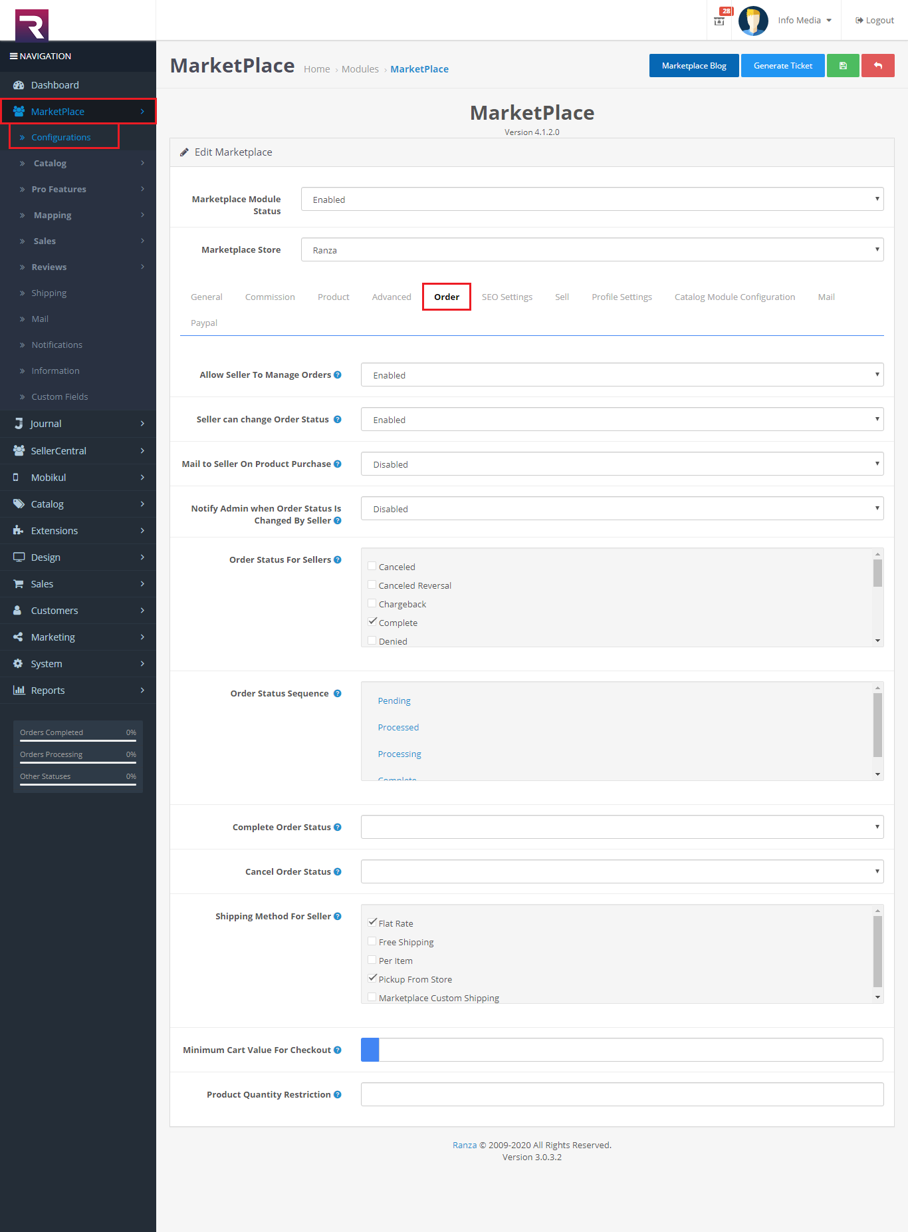Open the Cancel Order Status dropdown
908x1232 pixels.
click(622, 871)
